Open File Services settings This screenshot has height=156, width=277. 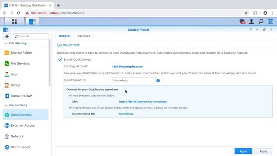[x=26, y=64]
